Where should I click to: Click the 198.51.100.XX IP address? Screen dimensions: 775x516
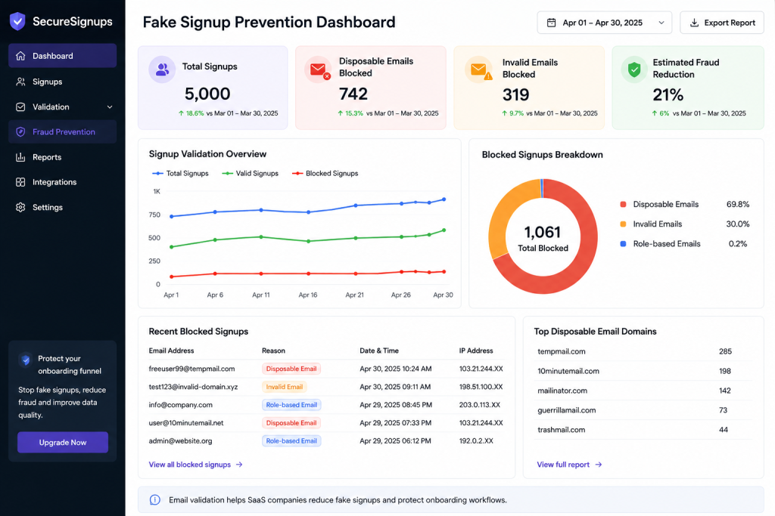481,387
